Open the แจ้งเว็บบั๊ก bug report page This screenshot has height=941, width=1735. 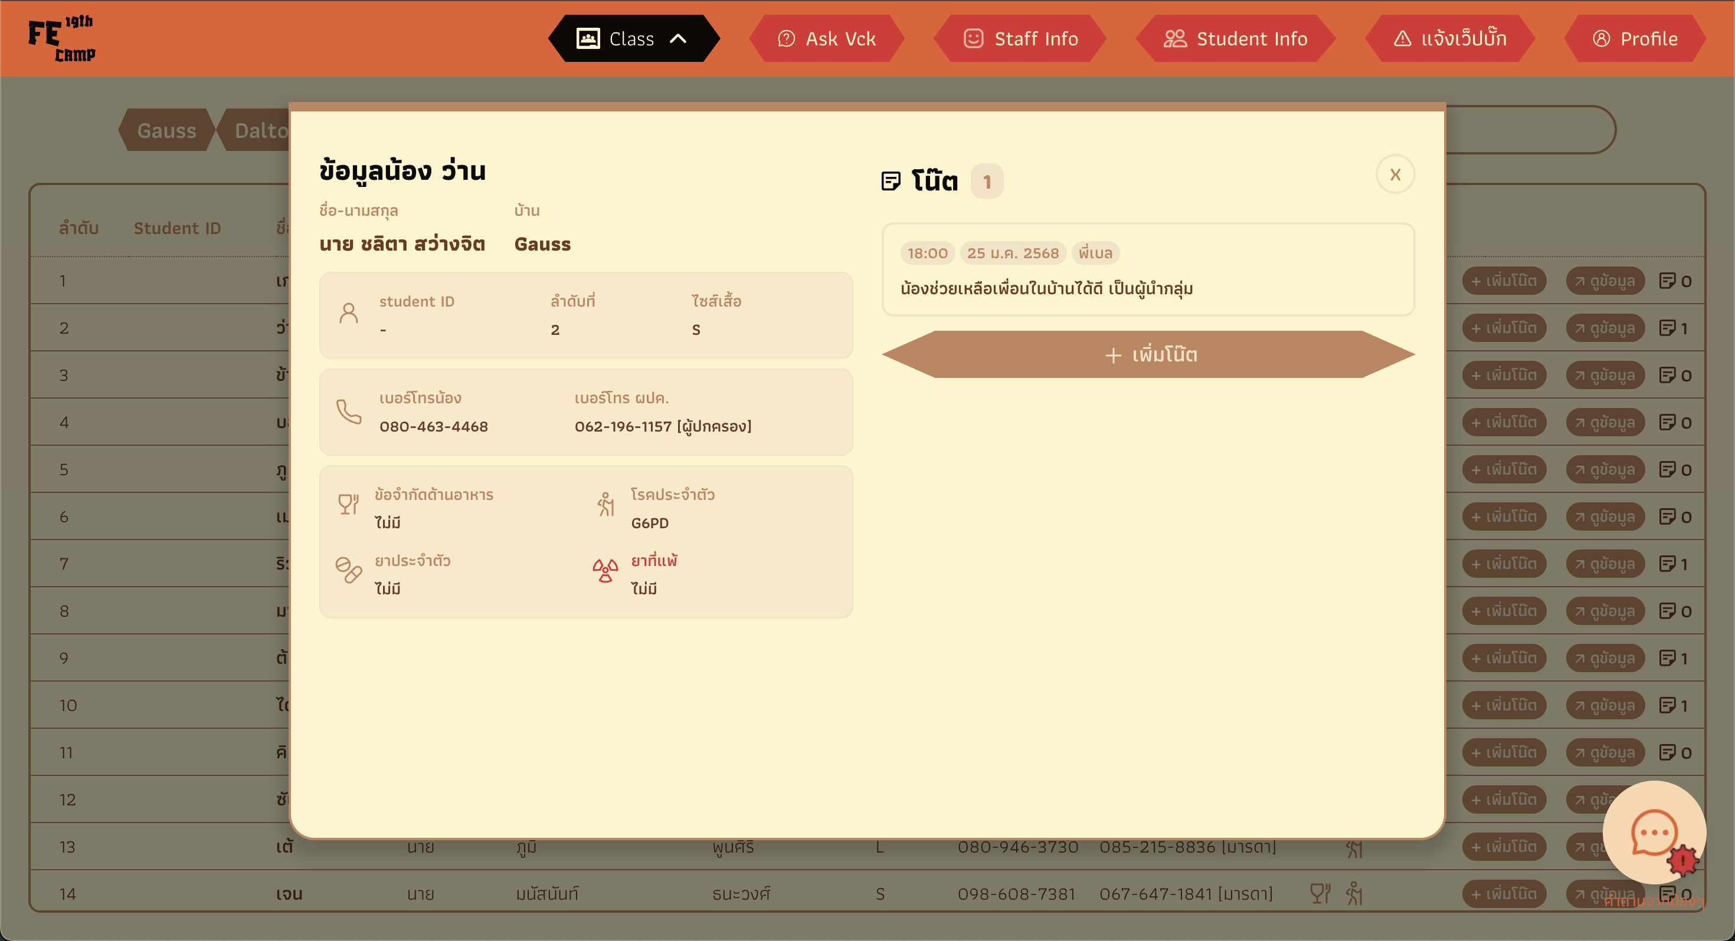tap(1449, 38)
